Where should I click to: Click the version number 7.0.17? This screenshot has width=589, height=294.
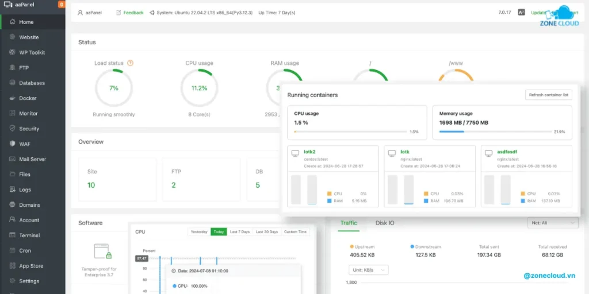pyautogui.click(x=505, y=13)
